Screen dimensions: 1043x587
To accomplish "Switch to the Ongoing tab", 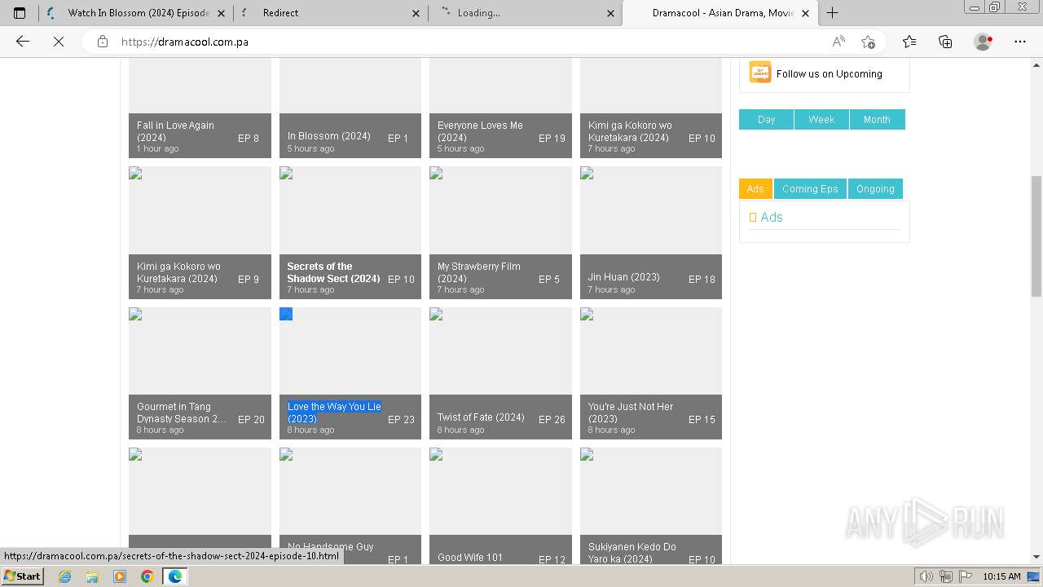I will tap(875, 189).
